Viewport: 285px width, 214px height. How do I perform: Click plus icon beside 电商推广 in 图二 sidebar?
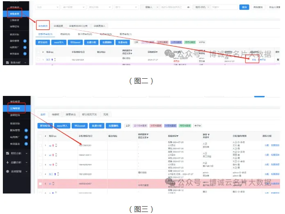pos(25,48)
